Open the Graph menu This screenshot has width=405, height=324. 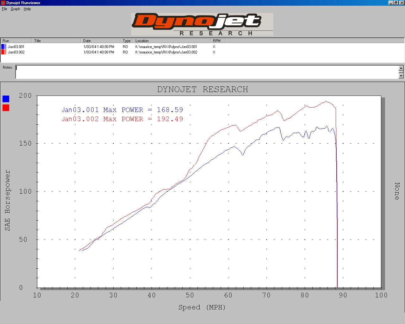pos(15,9)
